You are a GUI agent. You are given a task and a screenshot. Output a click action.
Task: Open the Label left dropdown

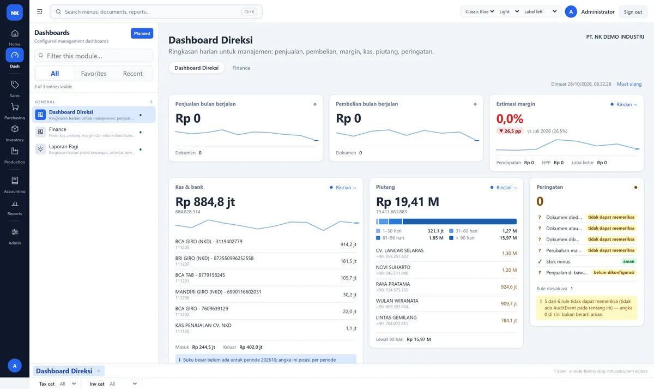pyautogui.click(x=541, y=11)
